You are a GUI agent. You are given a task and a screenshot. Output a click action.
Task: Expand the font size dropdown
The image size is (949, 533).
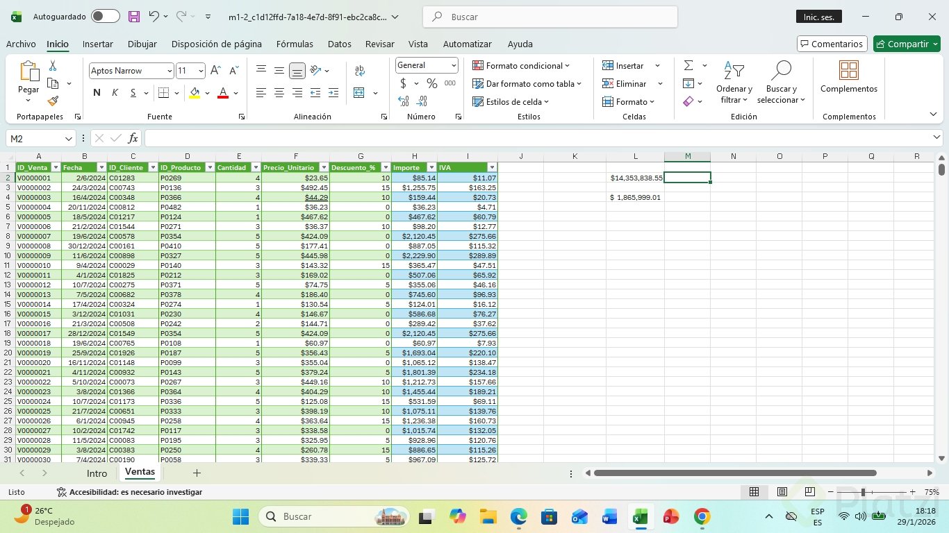[201, 71]
